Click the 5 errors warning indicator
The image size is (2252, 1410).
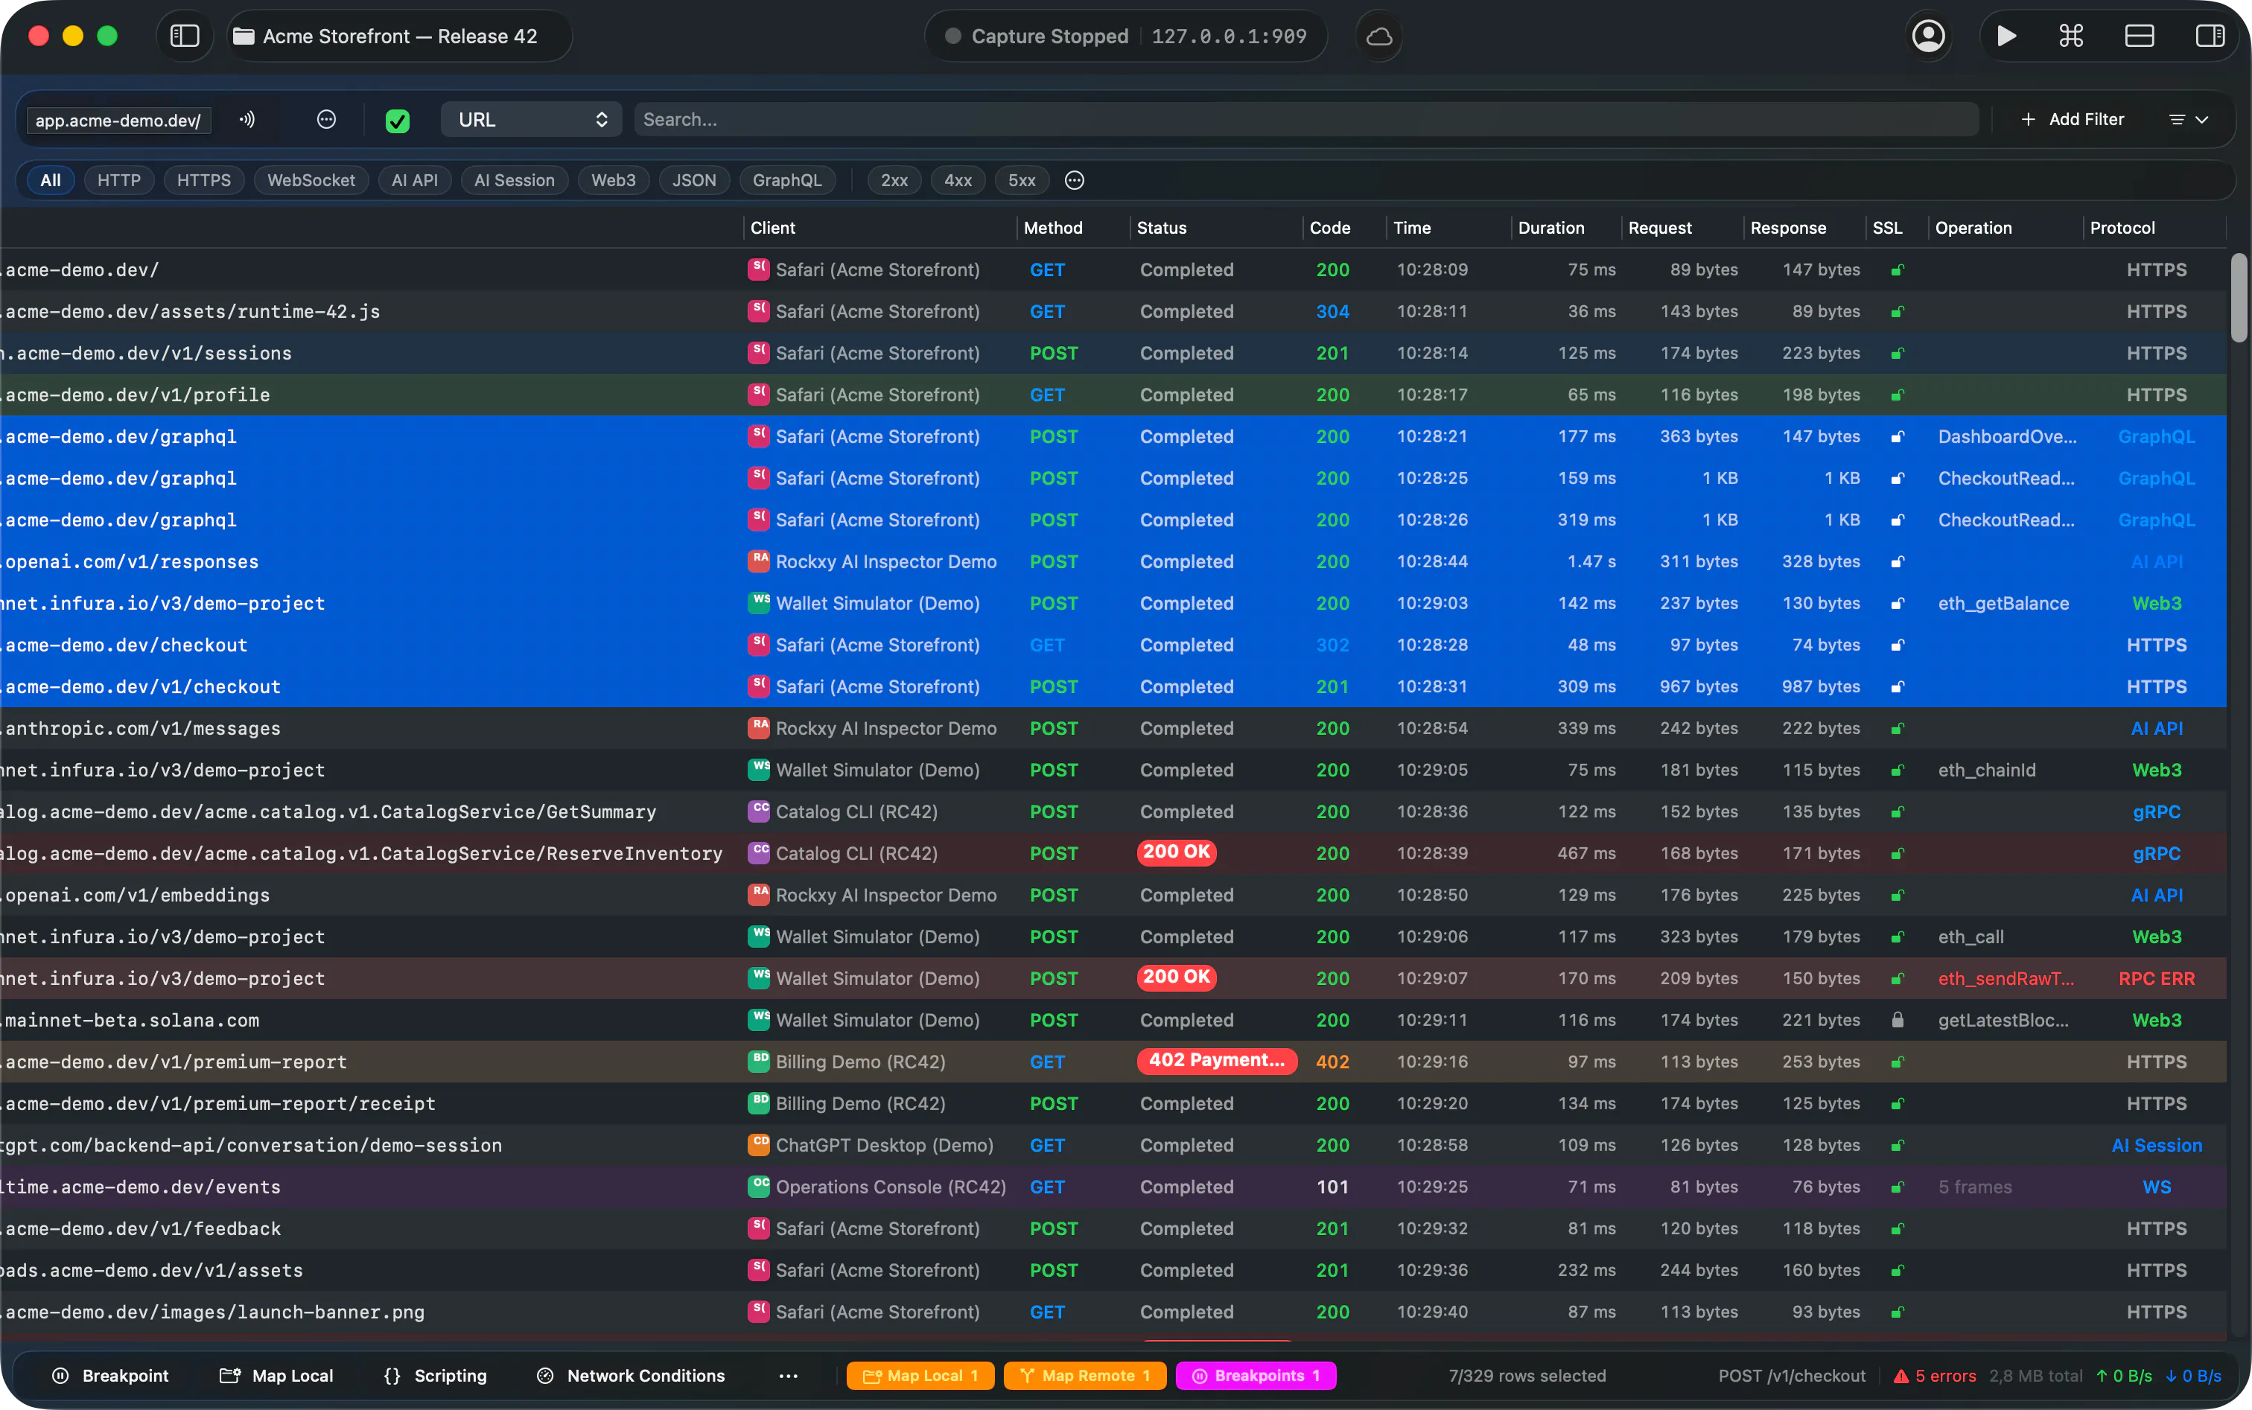pyautogui.click(x=1935, y=1376)
